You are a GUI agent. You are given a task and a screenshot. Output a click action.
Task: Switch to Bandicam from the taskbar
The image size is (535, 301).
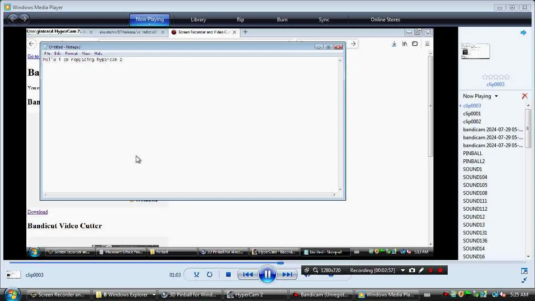click(321, 295)
